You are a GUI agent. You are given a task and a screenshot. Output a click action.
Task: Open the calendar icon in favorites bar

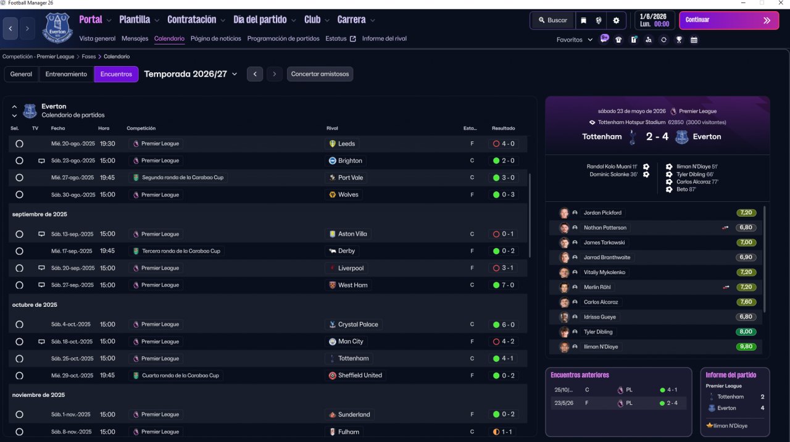point(694,40)
